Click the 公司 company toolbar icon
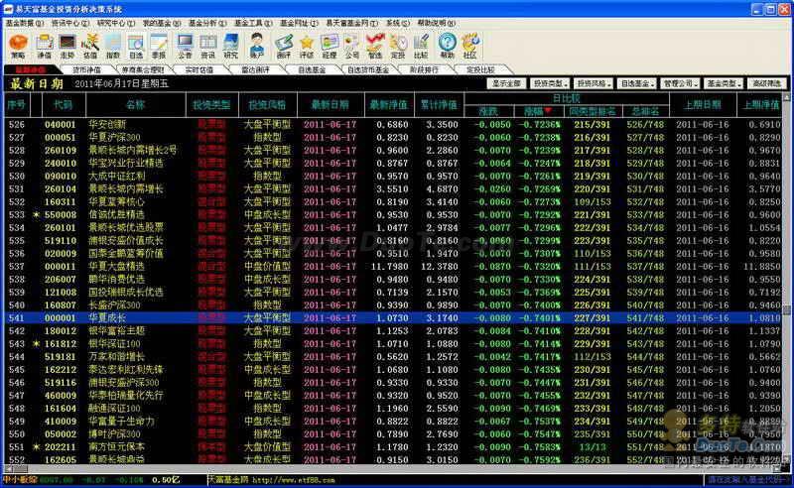 (352, 46)
